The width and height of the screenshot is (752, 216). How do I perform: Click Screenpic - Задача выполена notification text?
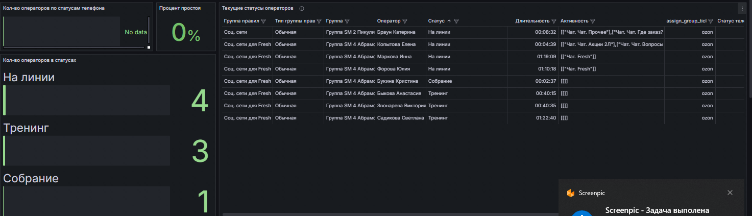657,210
